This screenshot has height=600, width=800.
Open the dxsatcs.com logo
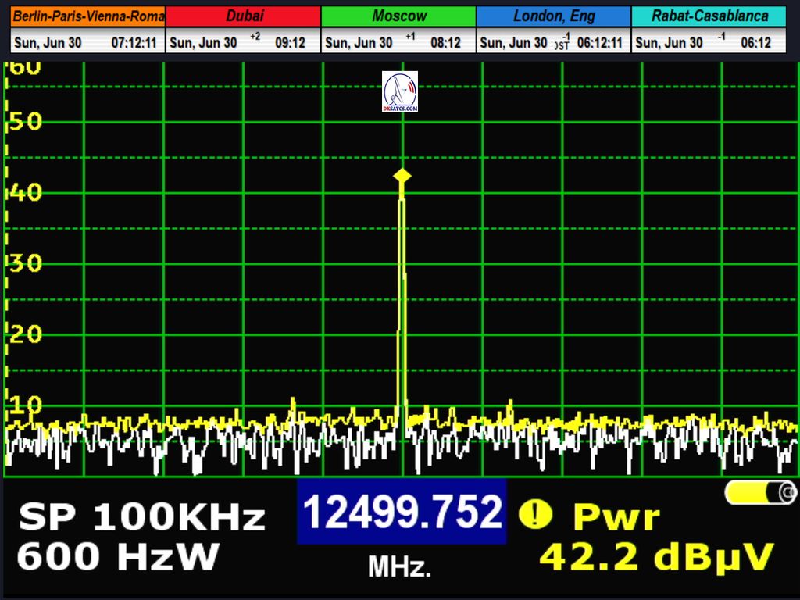[400, 91]
